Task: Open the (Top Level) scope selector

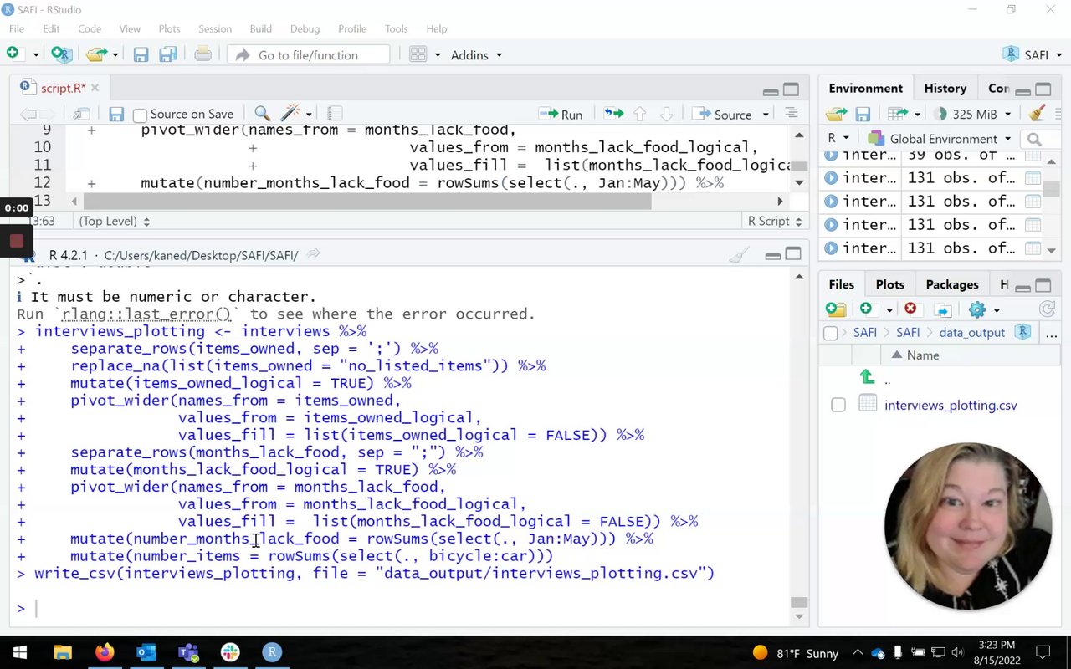Action: pos(115,222)
